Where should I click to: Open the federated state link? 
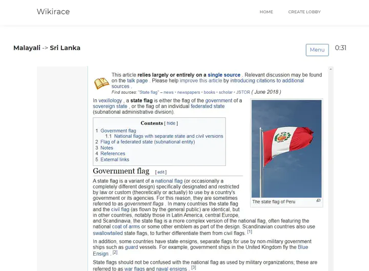tap(208, 107)
